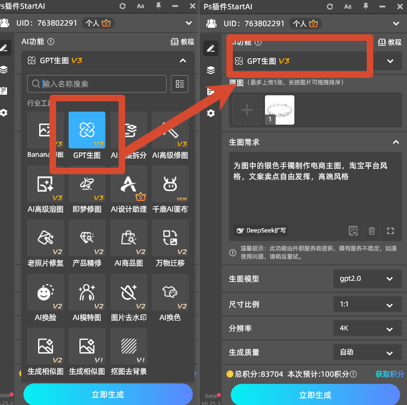Open the V1 生成相似图 tool
The image size is (407, 405).
coord(87,346)
